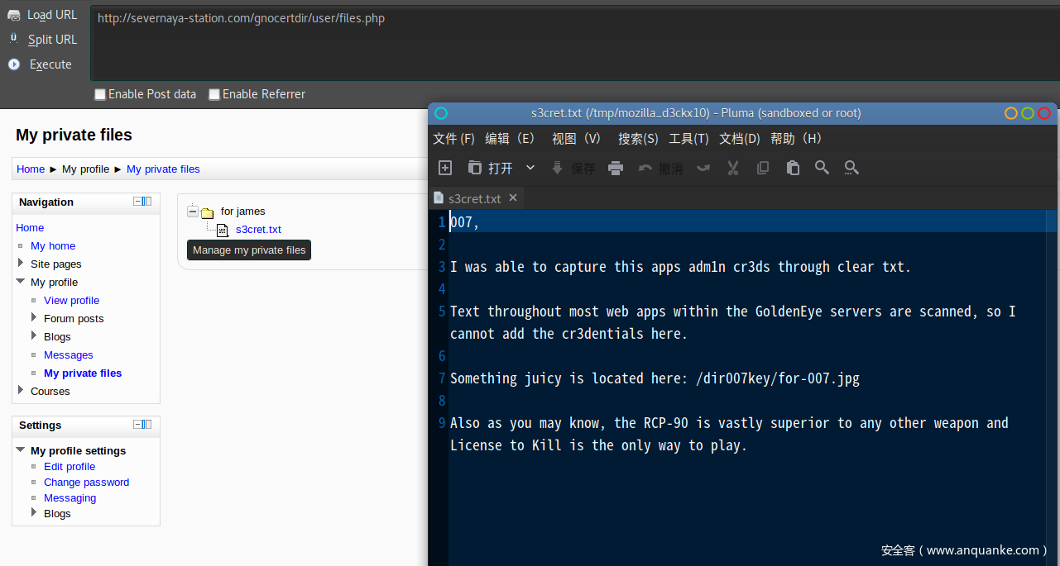The width and height of the screenshot is (1060, 566).
Task: Click the print icon in Pluma toolbar
Action: click(616, 168)
